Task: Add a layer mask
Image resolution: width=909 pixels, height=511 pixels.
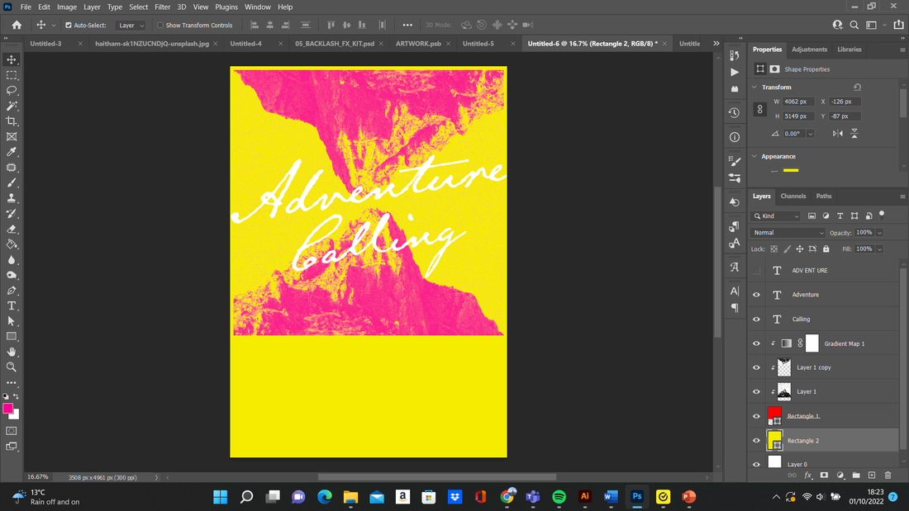Action: tap(824, 475)
